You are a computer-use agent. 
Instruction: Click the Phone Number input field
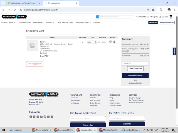click(127, 118)
